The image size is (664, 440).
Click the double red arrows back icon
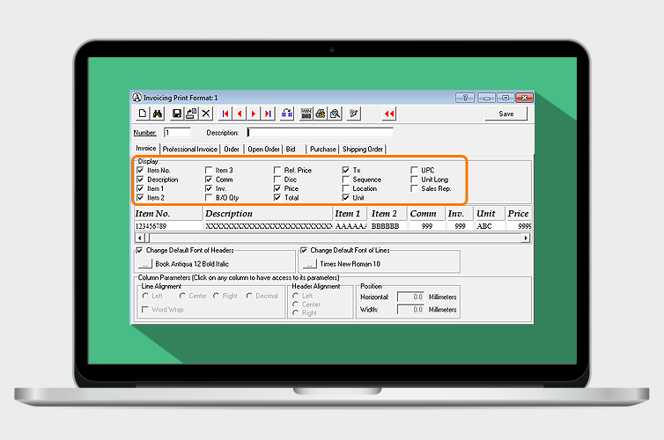[x=389, y=114]
